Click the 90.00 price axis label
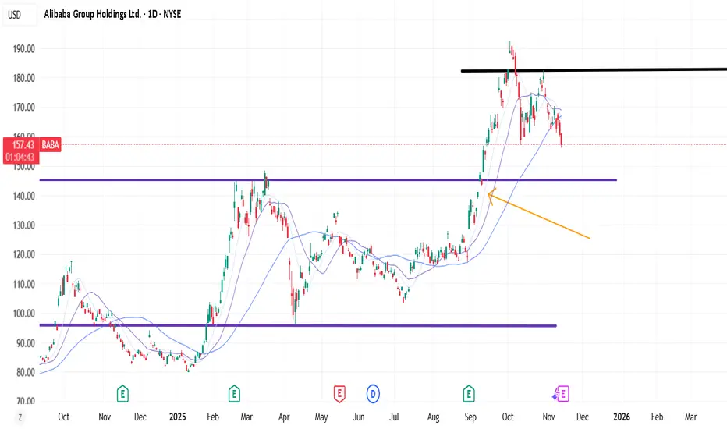Screen dimensions: 727x429 click(24, 343)
